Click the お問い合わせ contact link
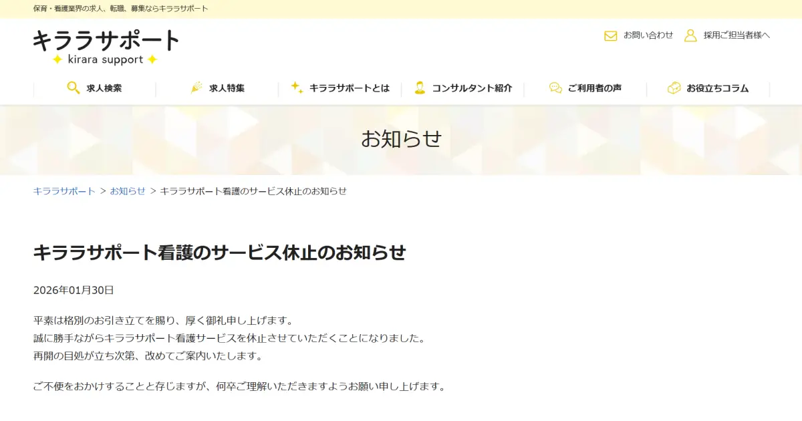 [648, 35]
